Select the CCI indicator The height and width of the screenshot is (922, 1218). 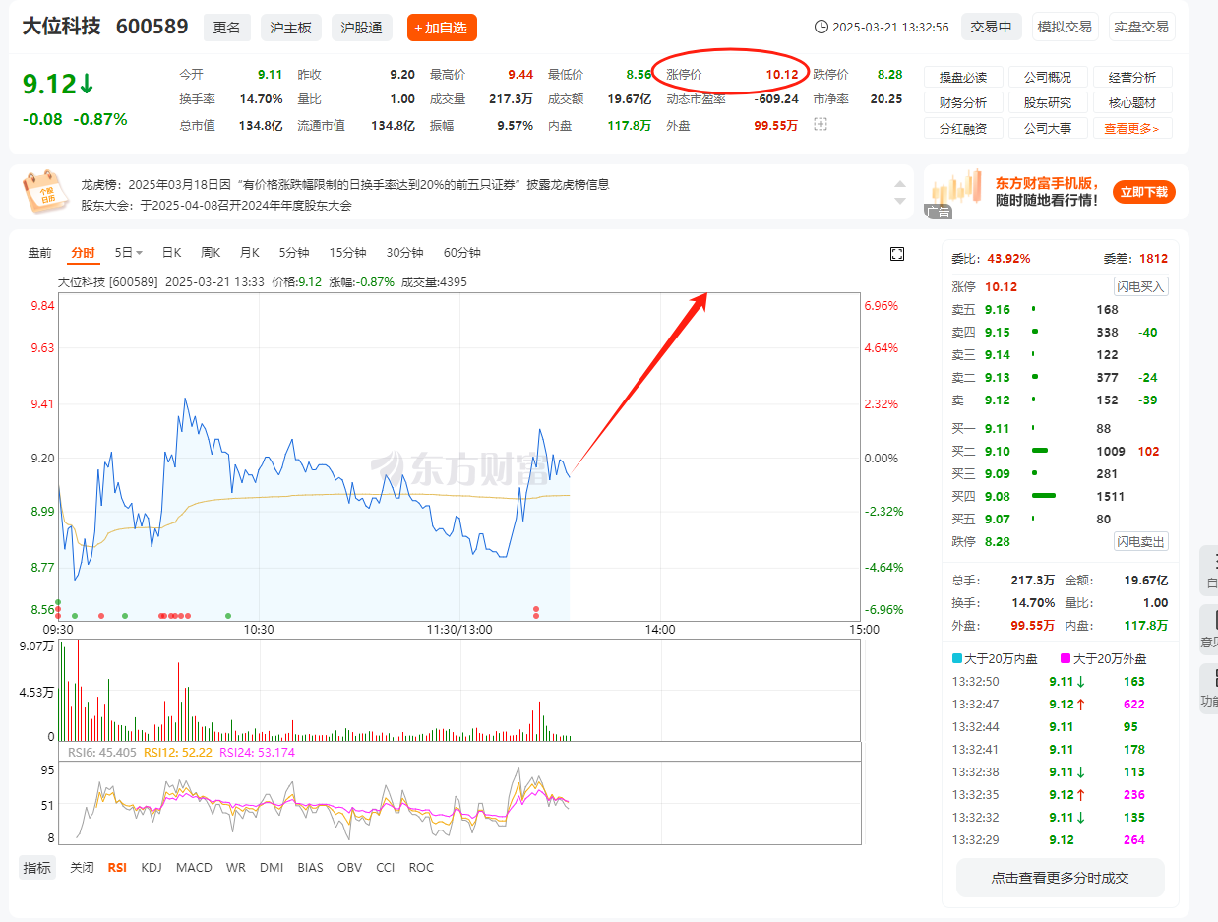click(x=386, y=868)
